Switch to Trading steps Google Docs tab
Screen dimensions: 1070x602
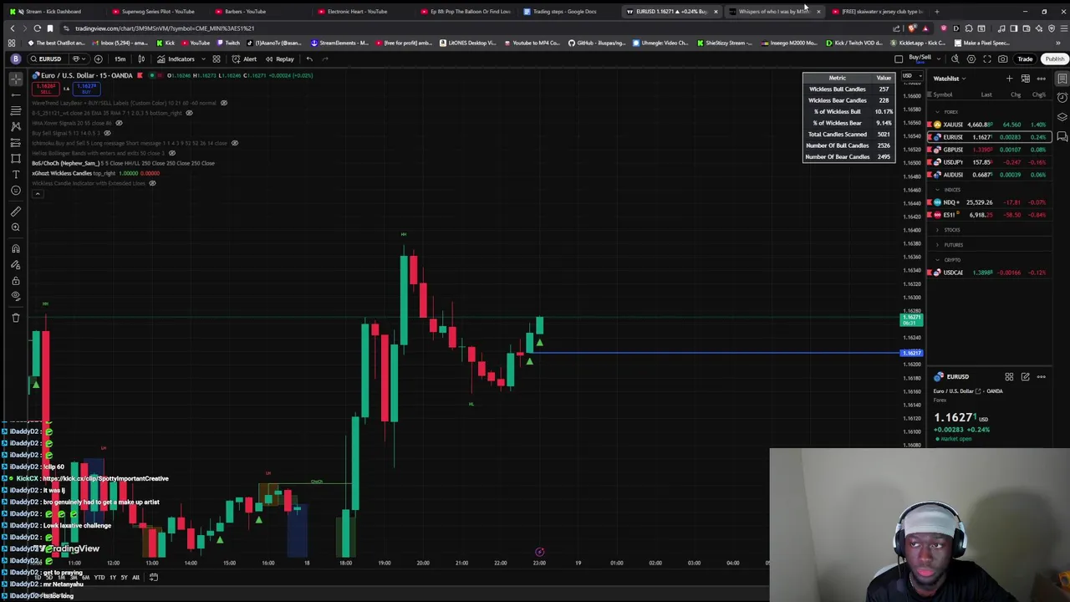(x=564, y=12)
